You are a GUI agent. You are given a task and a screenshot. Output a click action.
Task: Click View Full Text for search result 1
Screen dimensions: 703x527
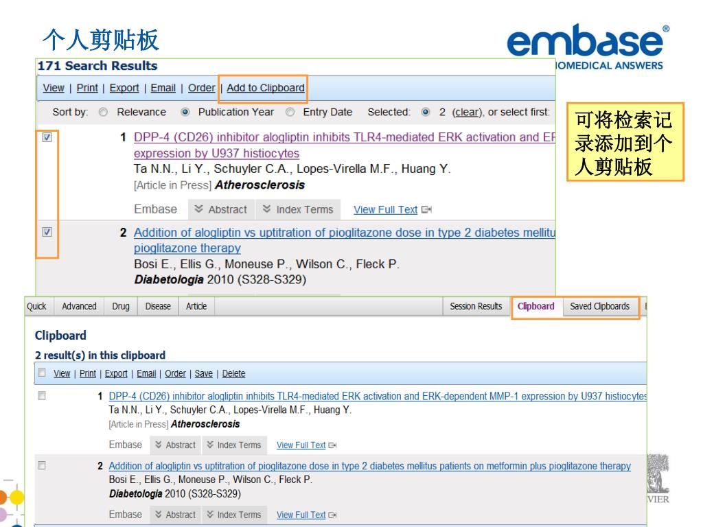(x=386, y=210)
